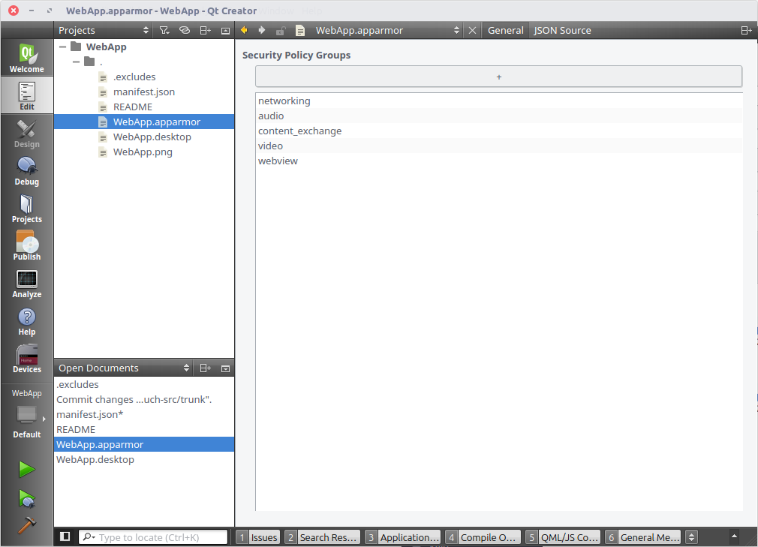Open WebApp.png in the project tree
The width and height of the screenshot is (758, 547).
click(143, 152)
